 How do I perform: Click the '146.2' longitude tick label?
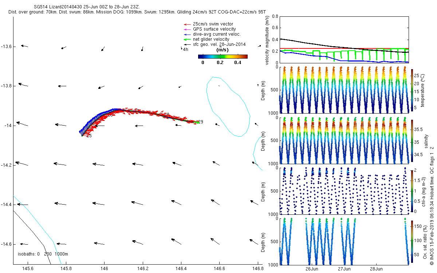[x=143, y=269]
